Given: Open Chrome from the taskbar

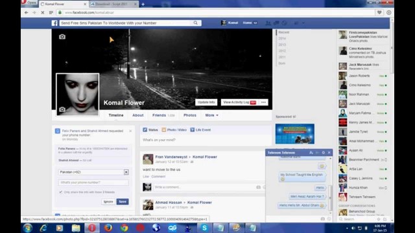Looking at the screenshot, I should 124,228.
